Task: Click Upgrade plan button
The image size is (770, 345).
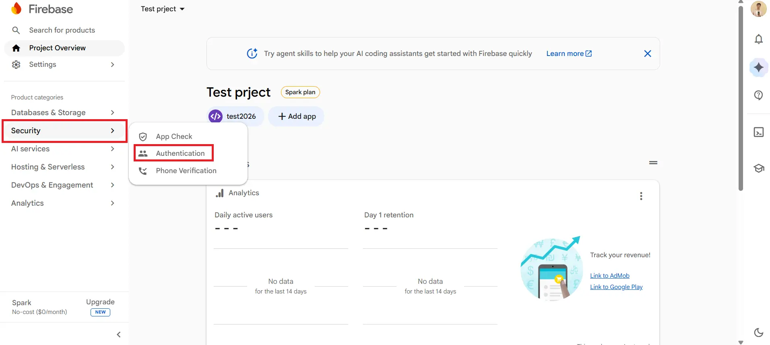Action: (100, 307)
